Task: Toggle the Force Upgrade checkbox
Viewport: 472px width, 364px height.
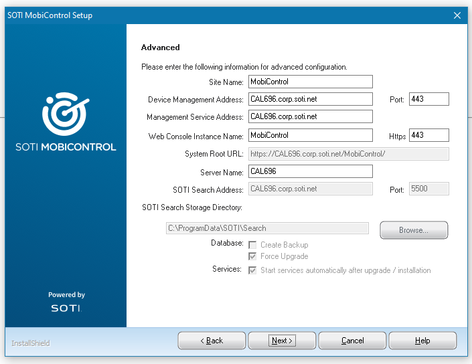Action: pyautogui.click(x=252, y=256)
